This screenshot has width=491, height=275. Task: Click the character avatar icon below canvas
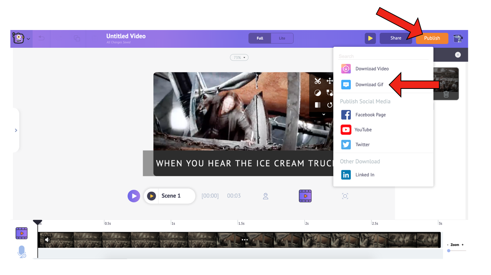pos(266,196)
